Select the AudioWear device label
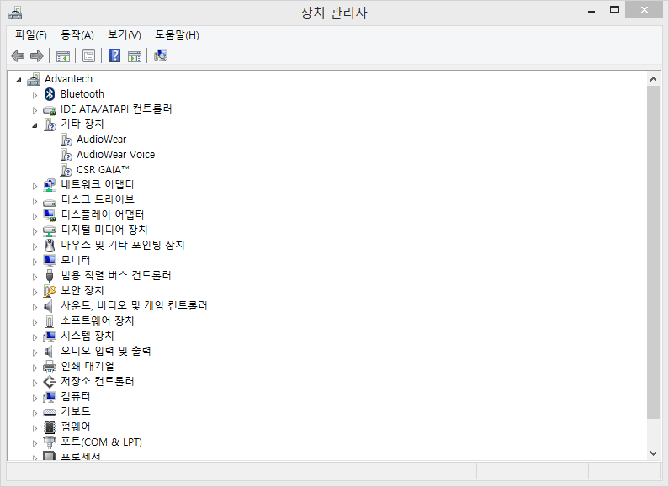 [102, 140]
